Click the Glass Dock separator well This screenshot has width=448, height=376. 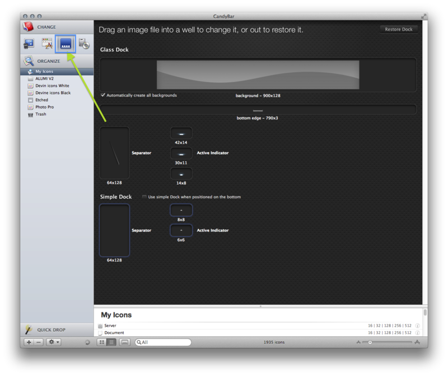(x=114, y=153)
